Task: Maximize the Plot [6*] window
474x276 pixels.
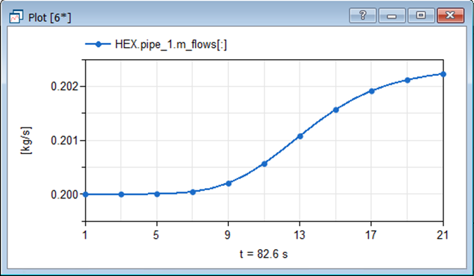Action: click(x=421, y=15)
